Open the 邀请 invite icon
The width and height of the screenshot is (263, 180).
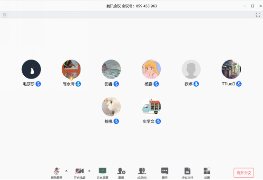(121, 171)
